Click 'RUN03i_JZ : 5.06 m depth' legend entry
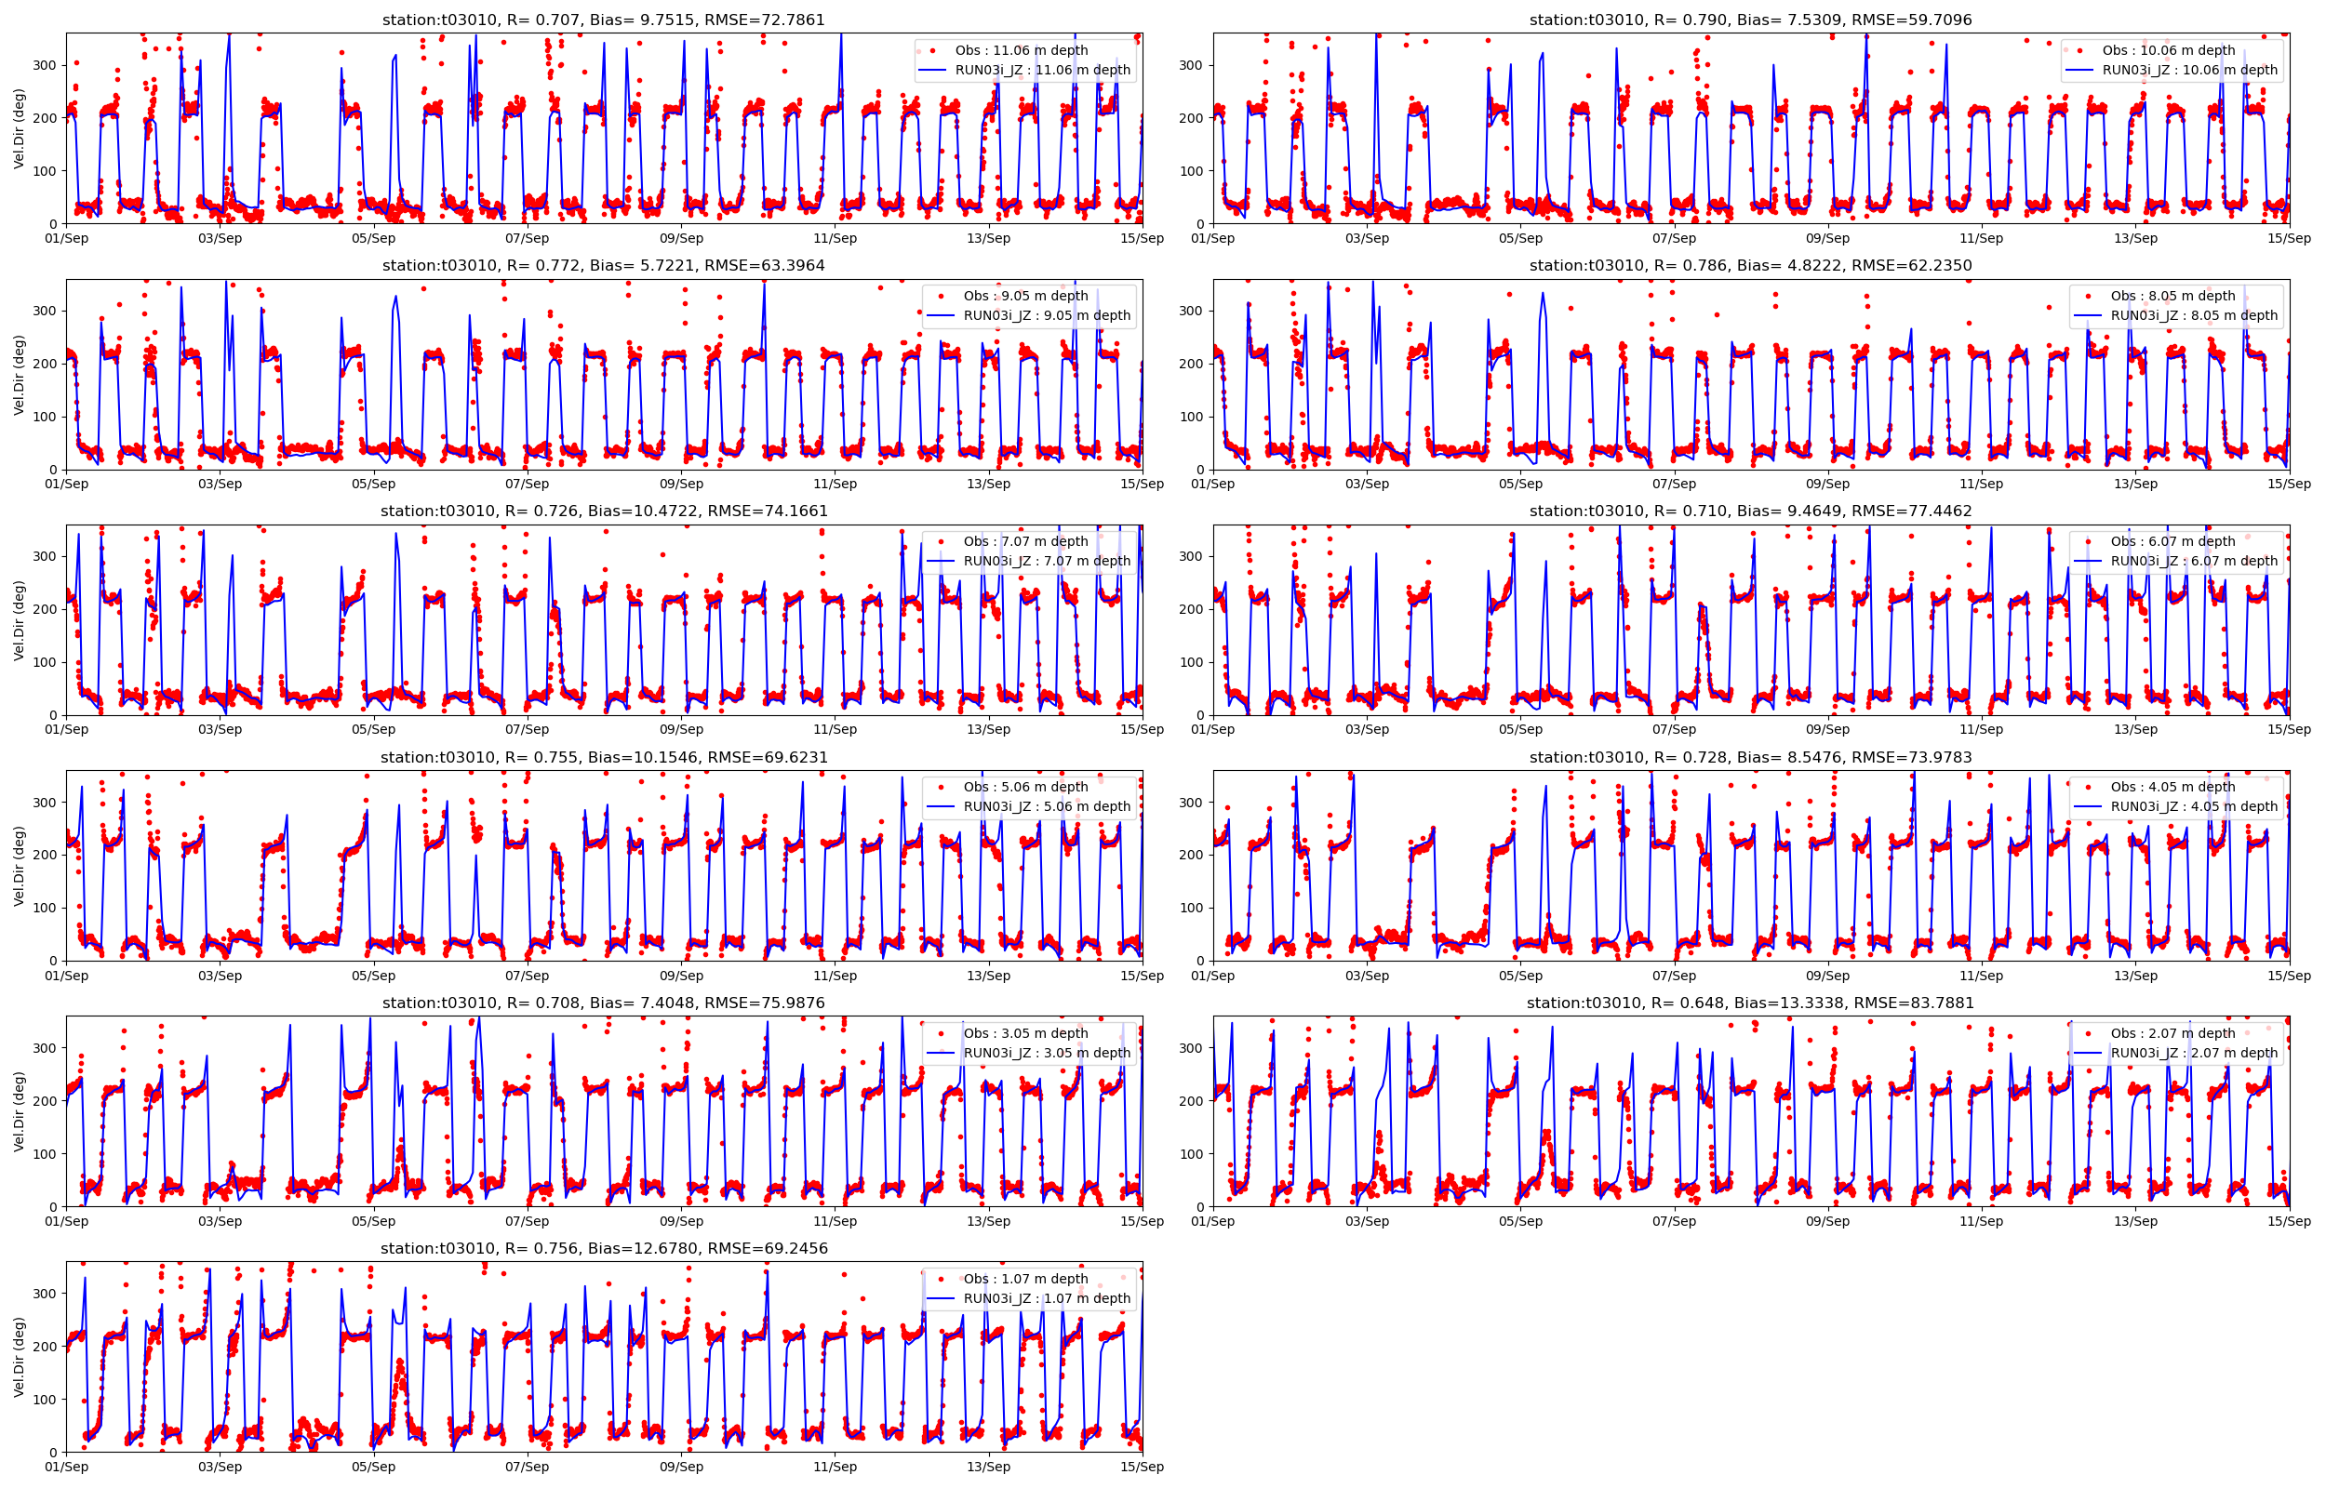Image resolution: width=2326 pixels, height=1488 pixels. pos(1047,805)
